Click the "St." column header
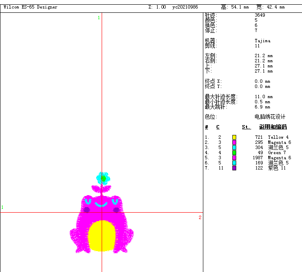The image size is (302, 272). 246,127
